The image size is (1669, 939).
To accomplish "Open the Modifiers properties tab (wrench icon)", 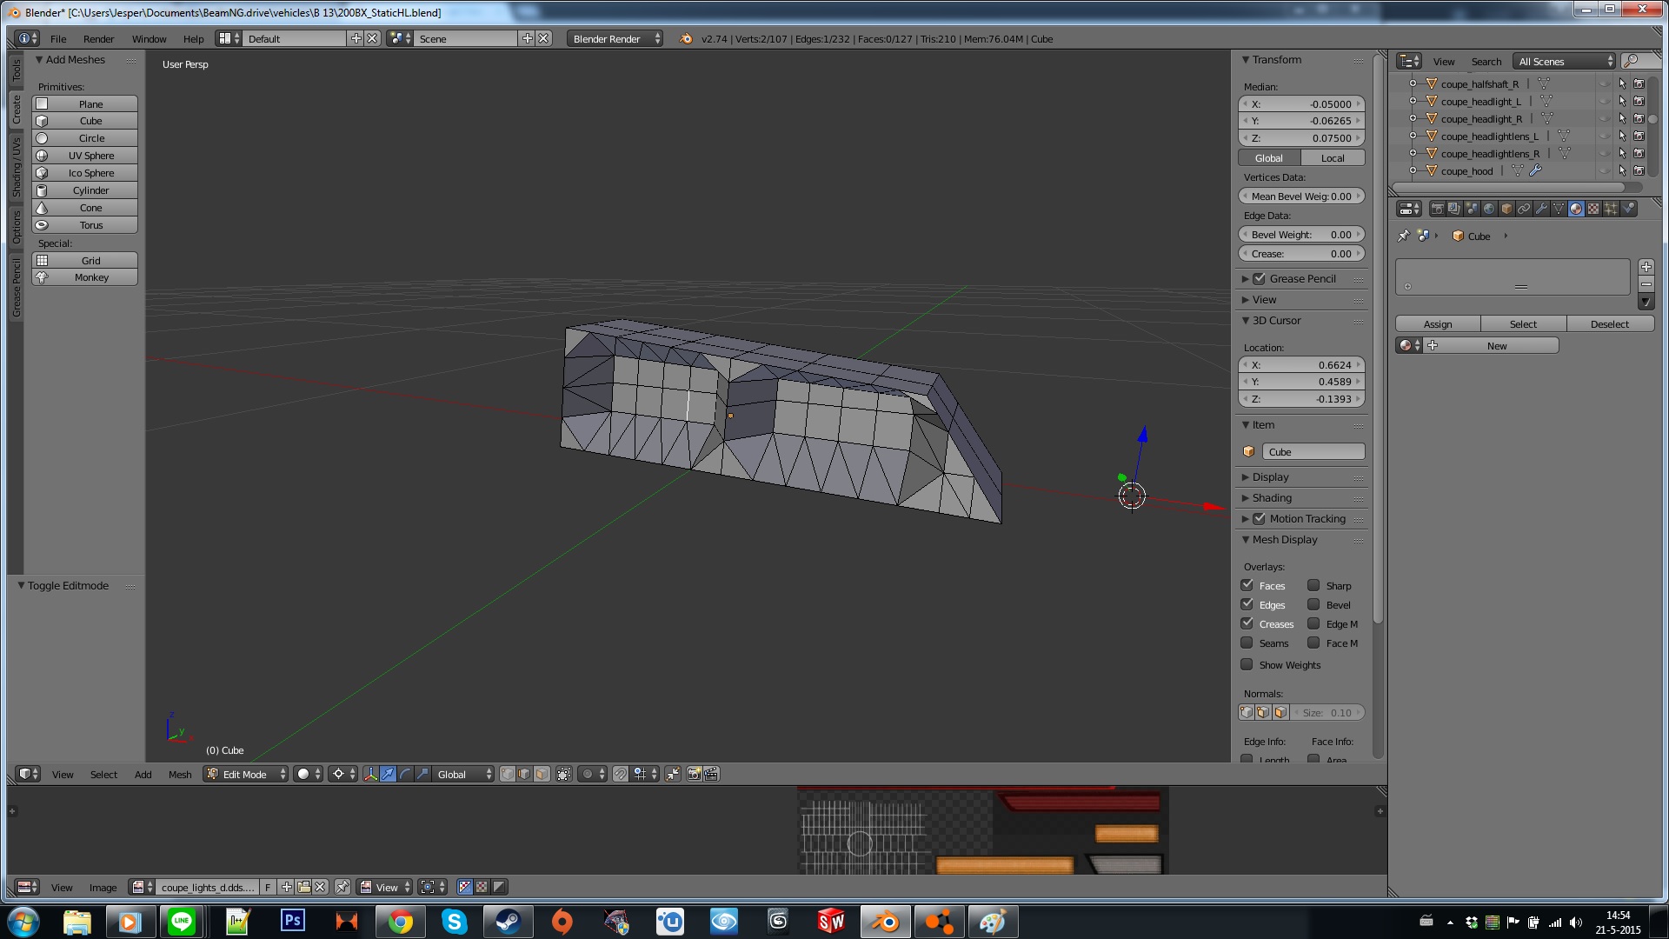I will tap(1541, 209).
